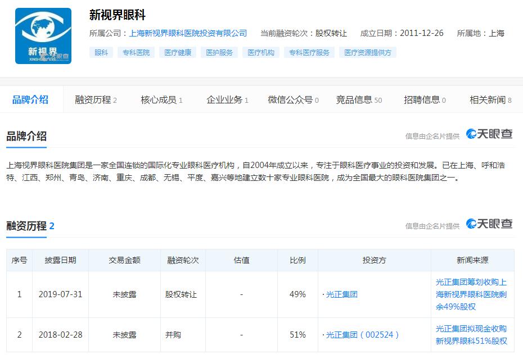The width and height of the screenshot is (523, 359).
Task: Click the 披露日期 column header
Action: [x=60, y=260]
